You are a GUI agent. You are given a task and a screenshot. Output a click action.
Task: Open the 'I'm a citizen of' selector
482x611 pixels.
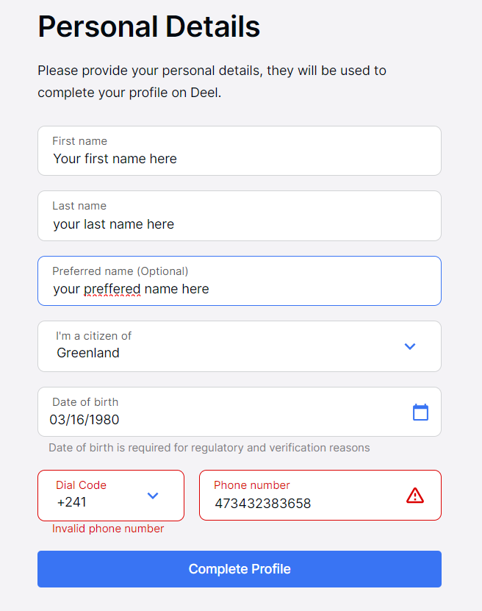point(220,346)
